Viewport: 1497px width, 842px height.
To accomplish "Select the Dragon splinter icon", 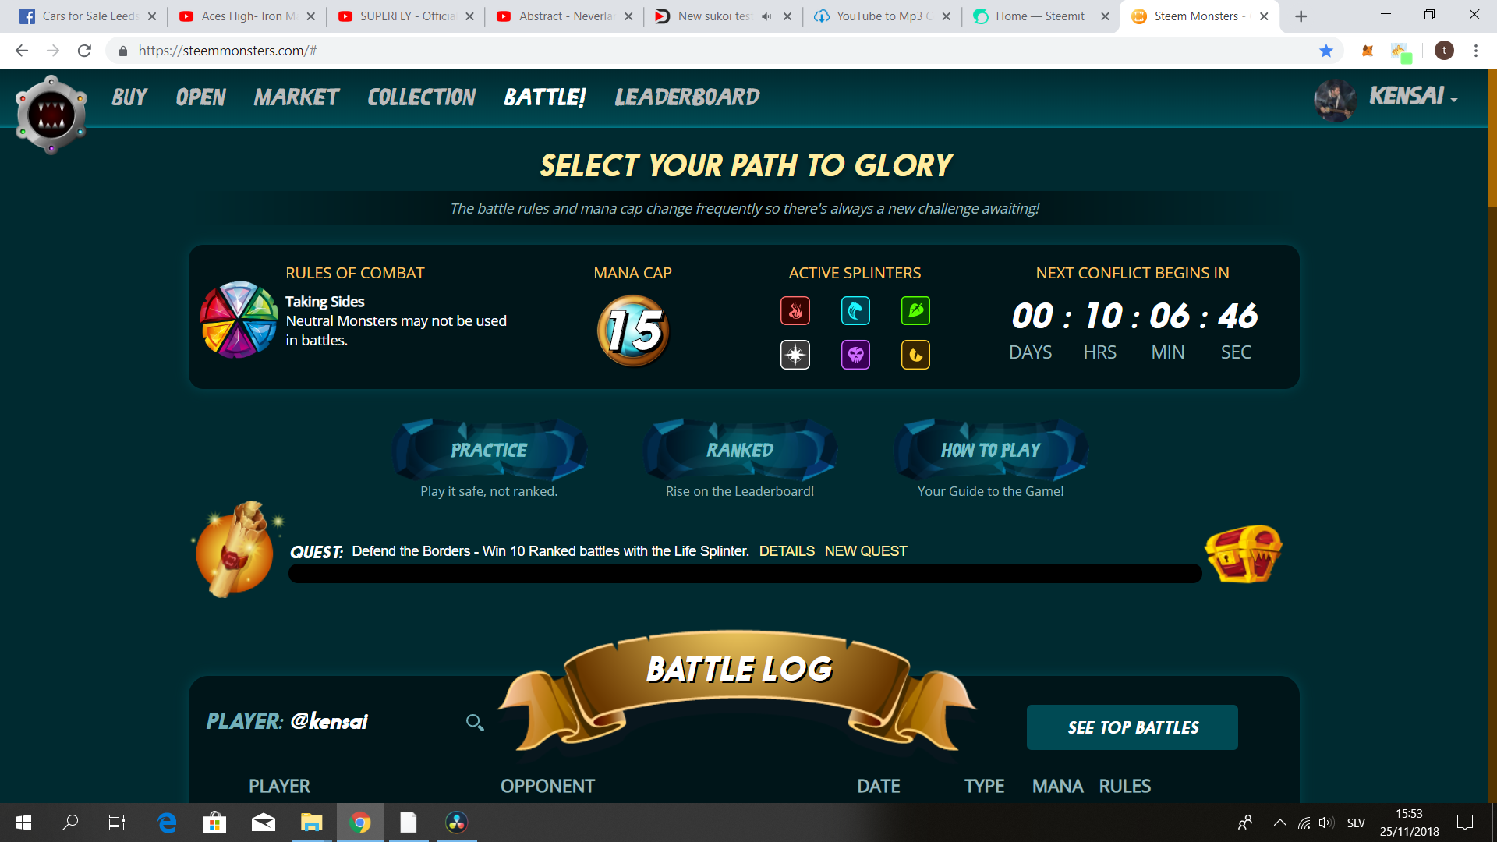I will pos(915,355).
